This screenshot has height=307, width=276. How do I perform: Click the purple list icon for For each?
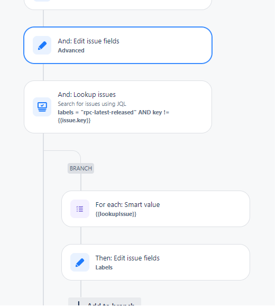[80, 209]
